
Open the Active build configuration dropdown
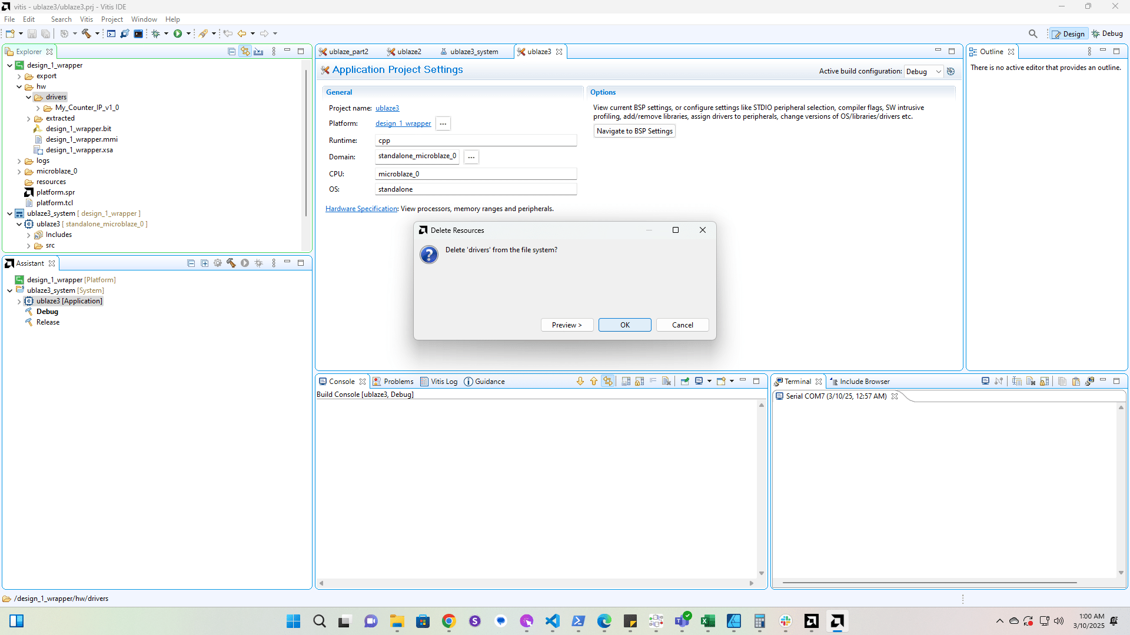pyautogui.click(x=924, y=72)
